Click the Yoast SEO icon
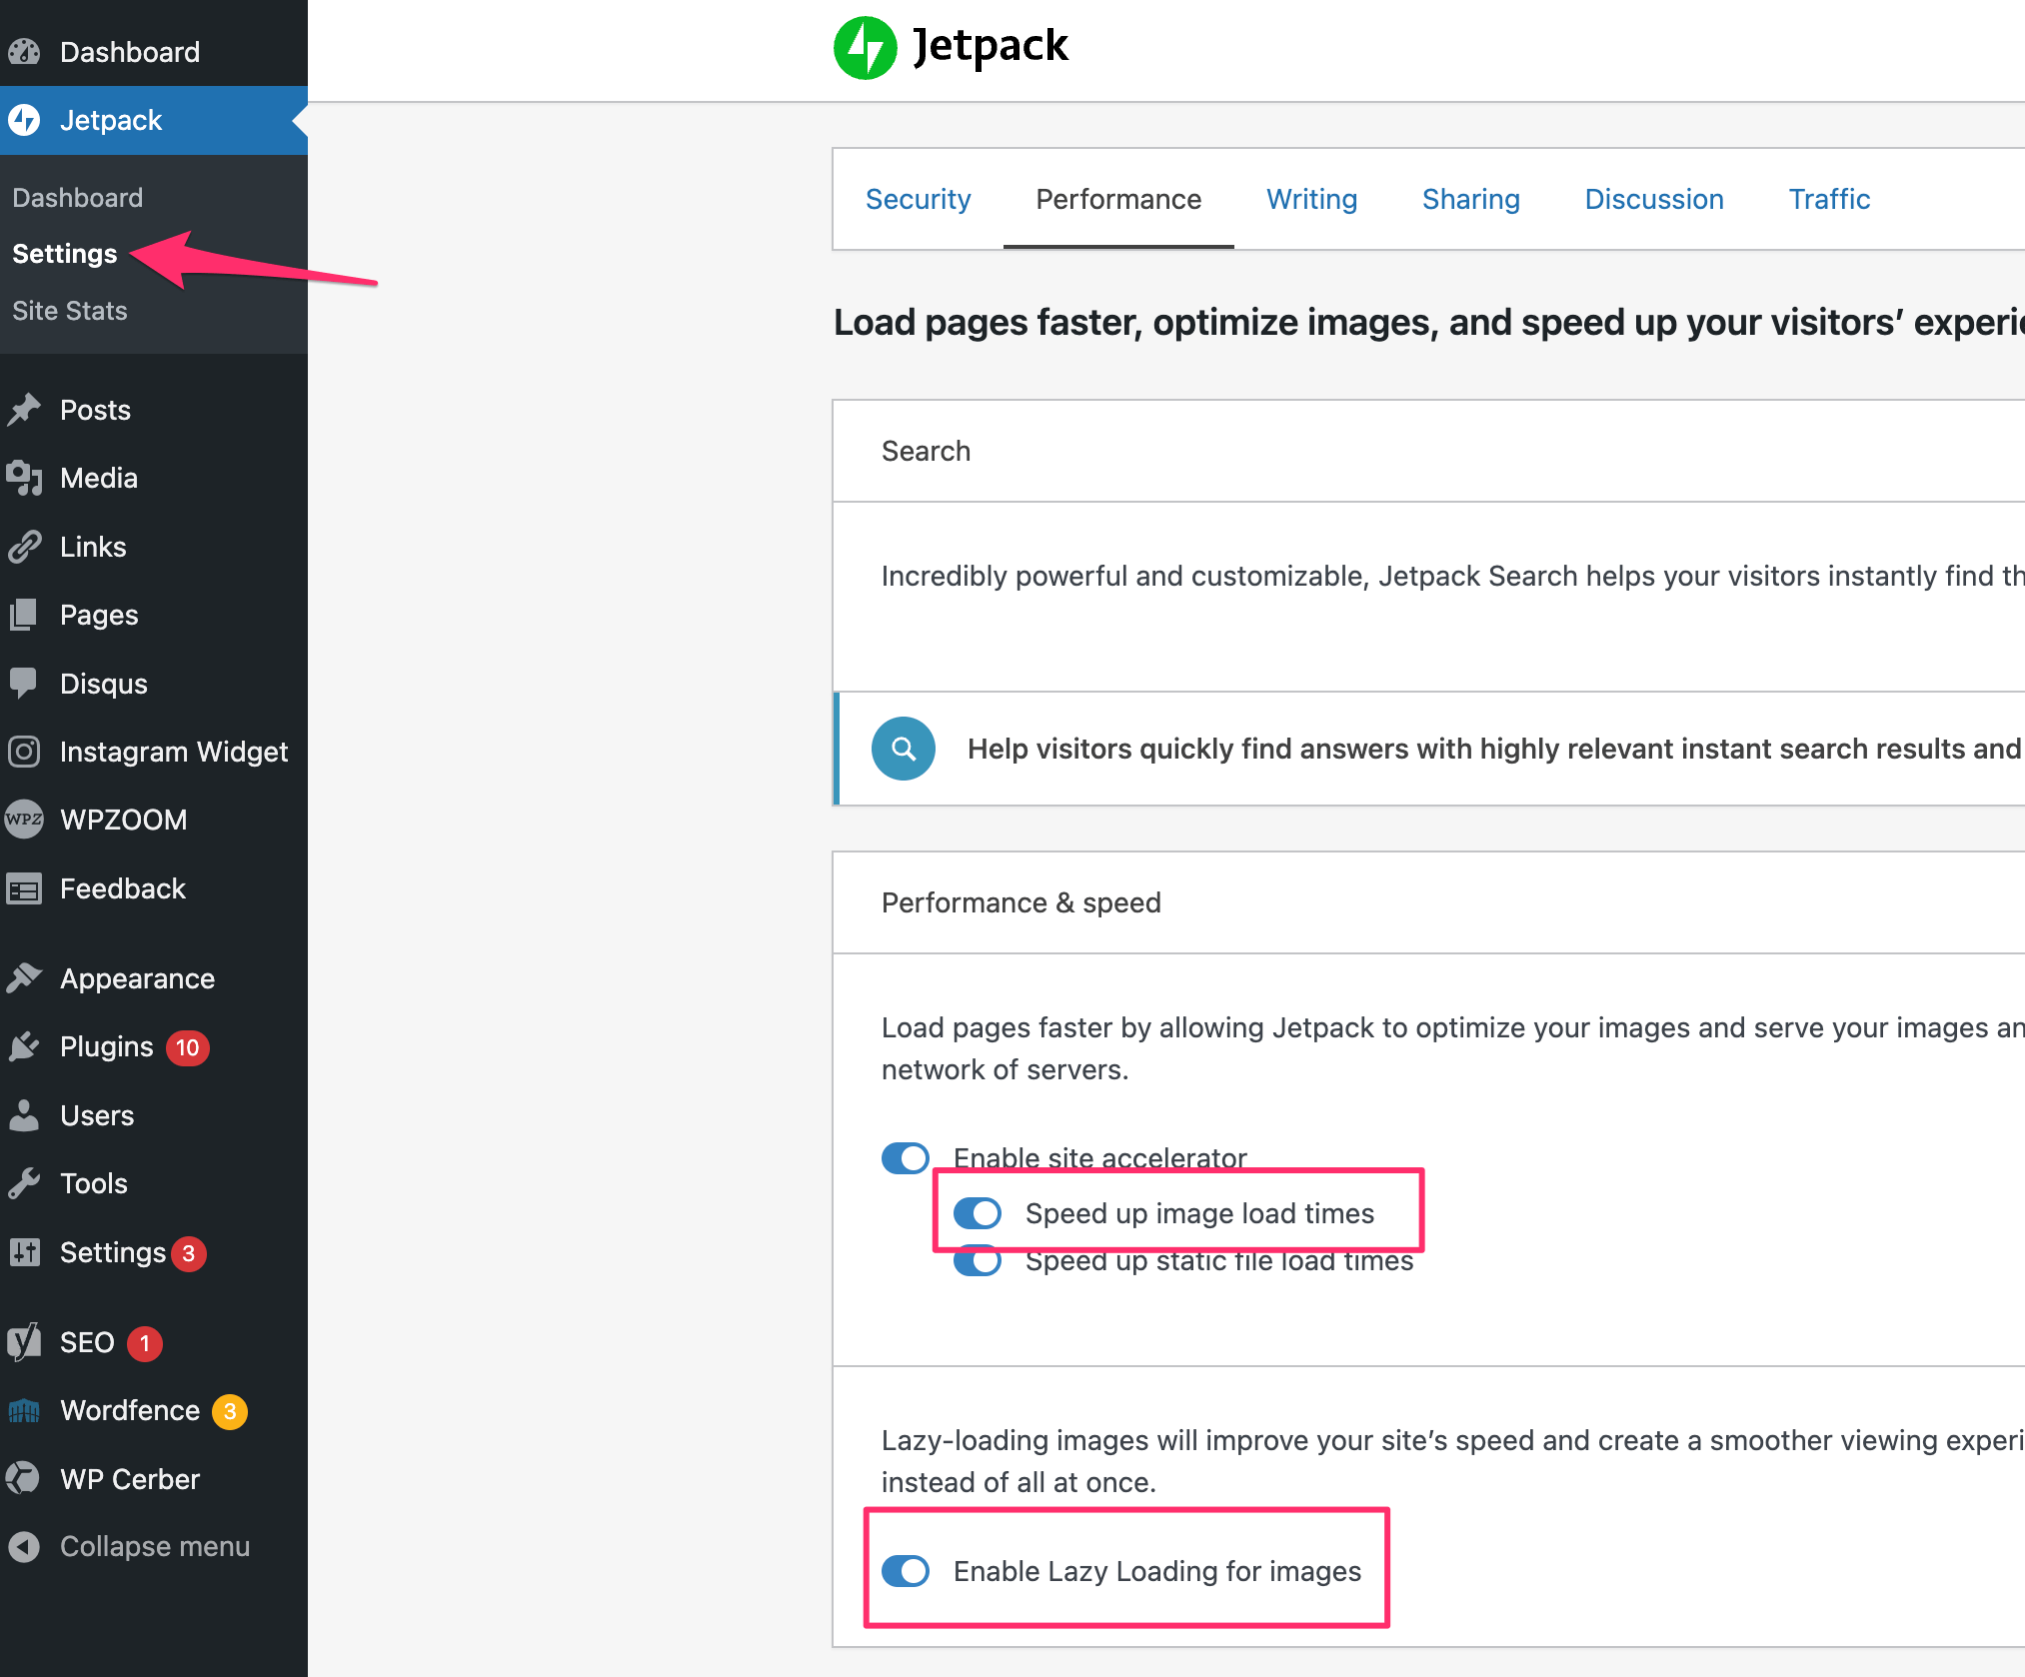The image size is (2025, 1677). click(24, 1342)
